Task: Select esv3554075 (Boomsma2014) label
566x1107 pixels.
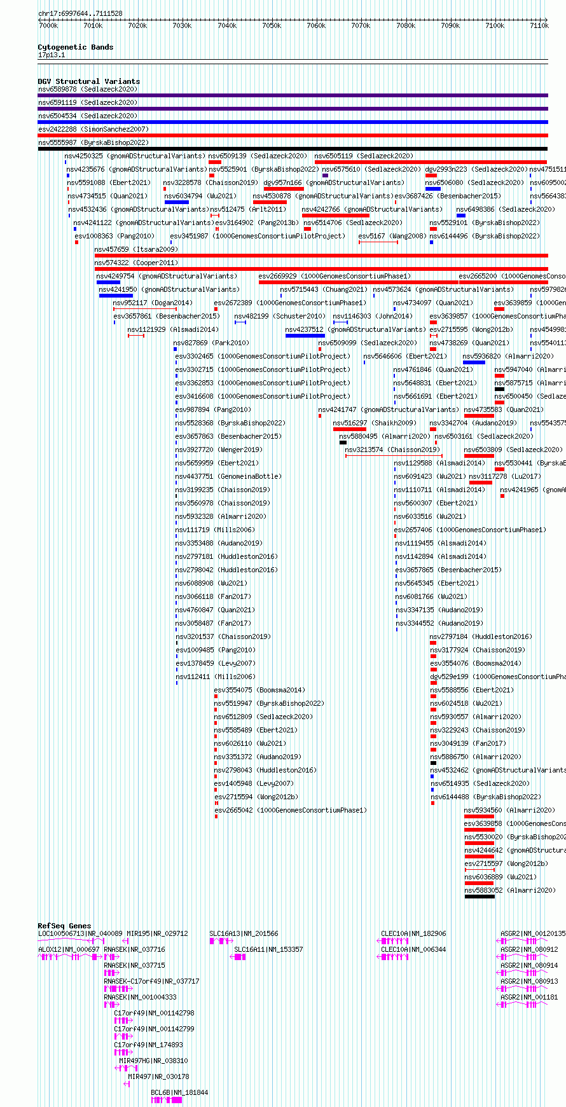Action: click(259, 690)
